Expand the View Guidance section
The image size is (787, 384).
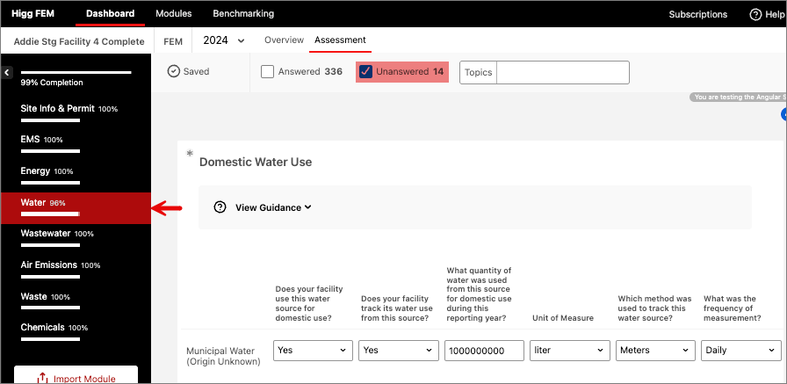[x=273, y=207]
